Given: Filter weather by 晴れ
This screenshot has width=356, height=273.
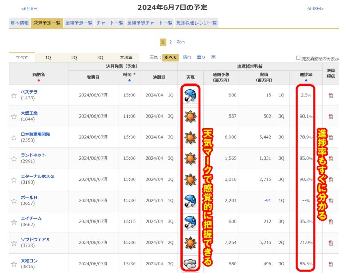Looking at the screenshot, I should point(187,57).
